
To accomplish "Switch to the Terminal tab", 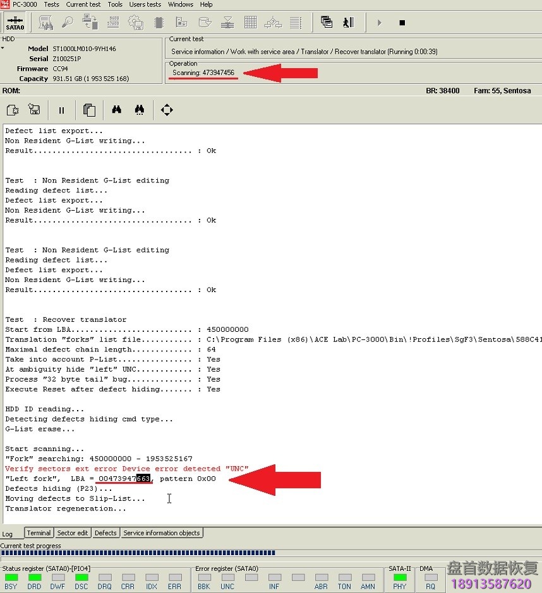I will click(39, 533).
